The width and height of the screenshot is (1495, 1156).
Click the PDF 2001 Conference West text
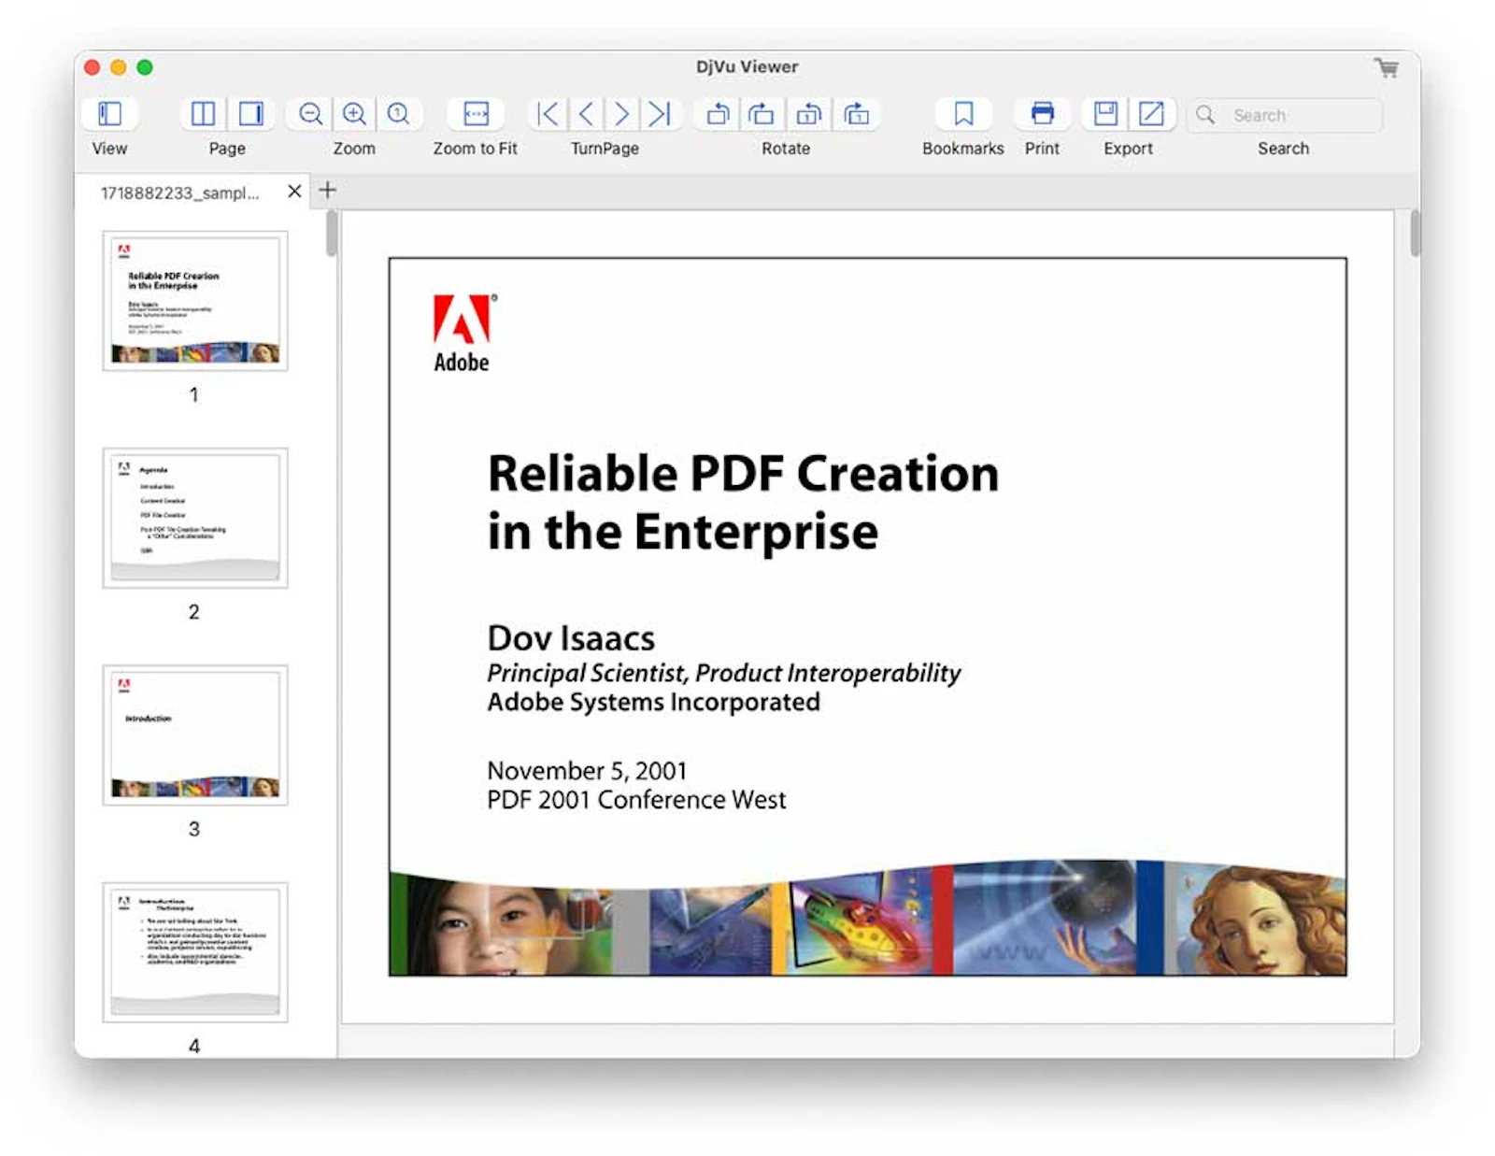[x=636, y=800]
